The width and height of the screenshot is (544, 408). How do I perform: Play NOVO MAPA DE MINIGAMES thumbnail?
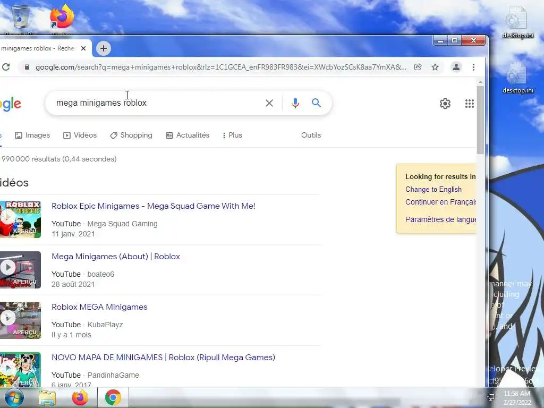[x=20, y=370]
